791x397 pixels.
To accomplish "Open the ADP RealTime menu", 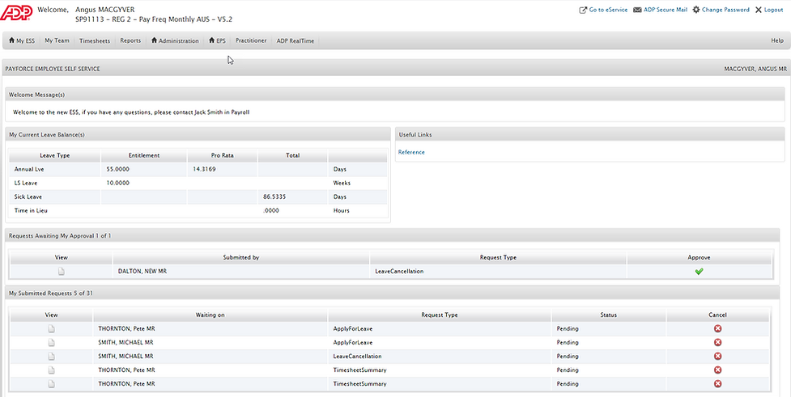I will (x=296, y=40).
